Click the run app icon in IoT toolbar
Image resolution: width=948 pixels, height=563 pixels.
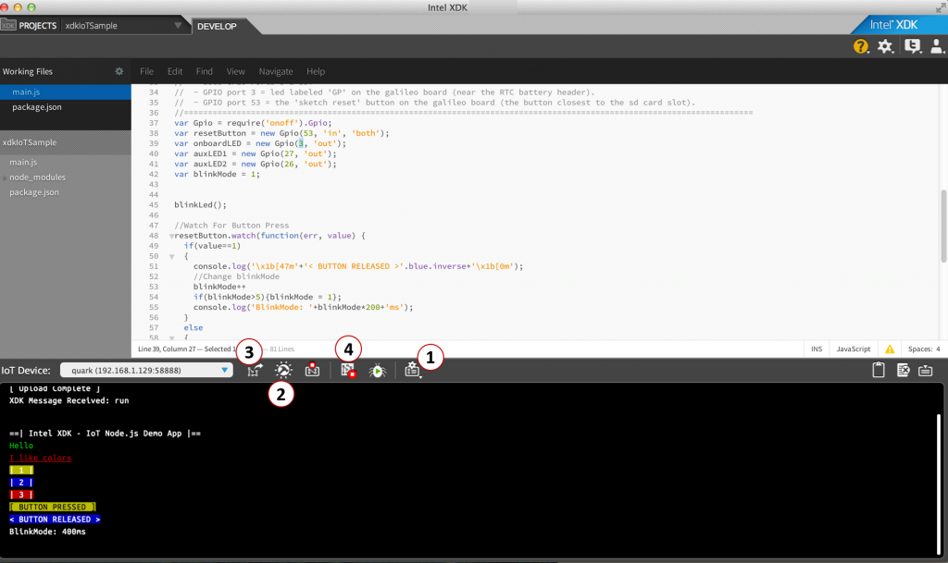tap(283, 371)
